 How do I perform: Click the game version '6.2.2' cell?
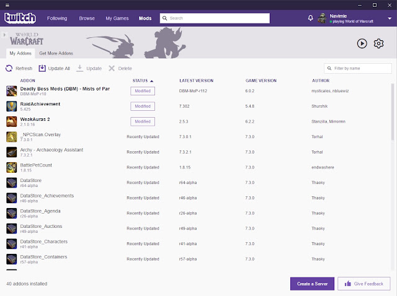pos(249,121)
